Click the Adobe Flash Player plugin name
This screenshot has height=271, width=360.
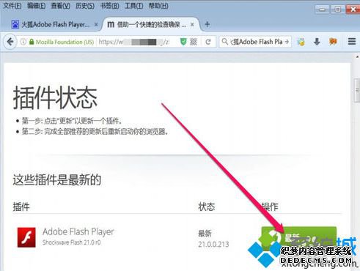point(78,231)
